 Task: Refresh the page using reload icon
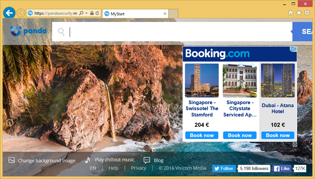point(97,13)
